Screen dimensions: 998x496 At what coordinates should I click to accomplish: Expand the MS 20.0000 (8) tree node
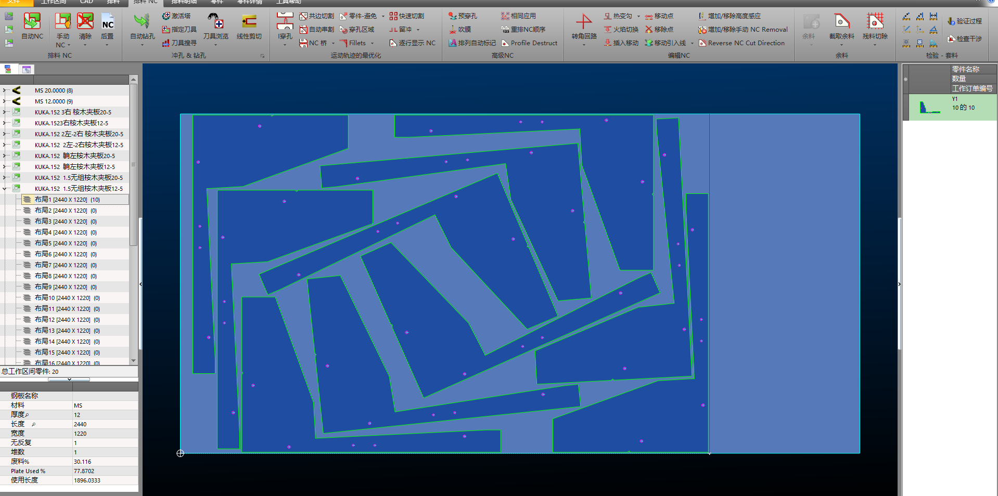tap(4, 90)
